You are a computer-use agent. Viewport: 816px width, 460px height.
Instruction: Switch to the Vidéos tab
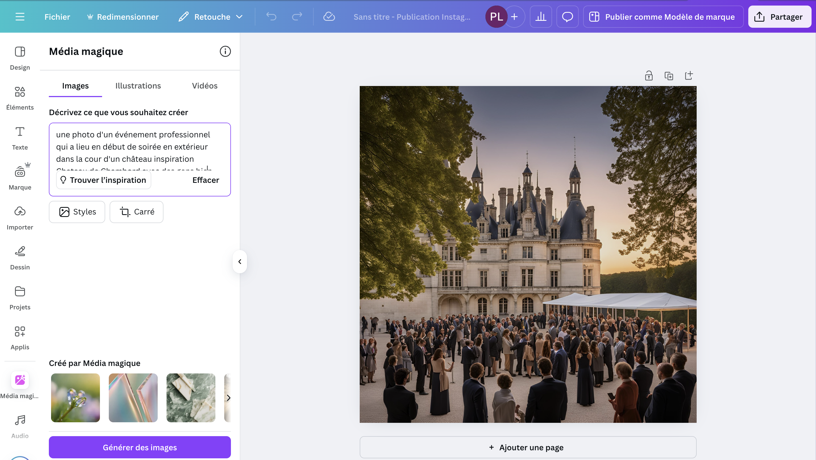pyautogui.click(x=205, y=86)
